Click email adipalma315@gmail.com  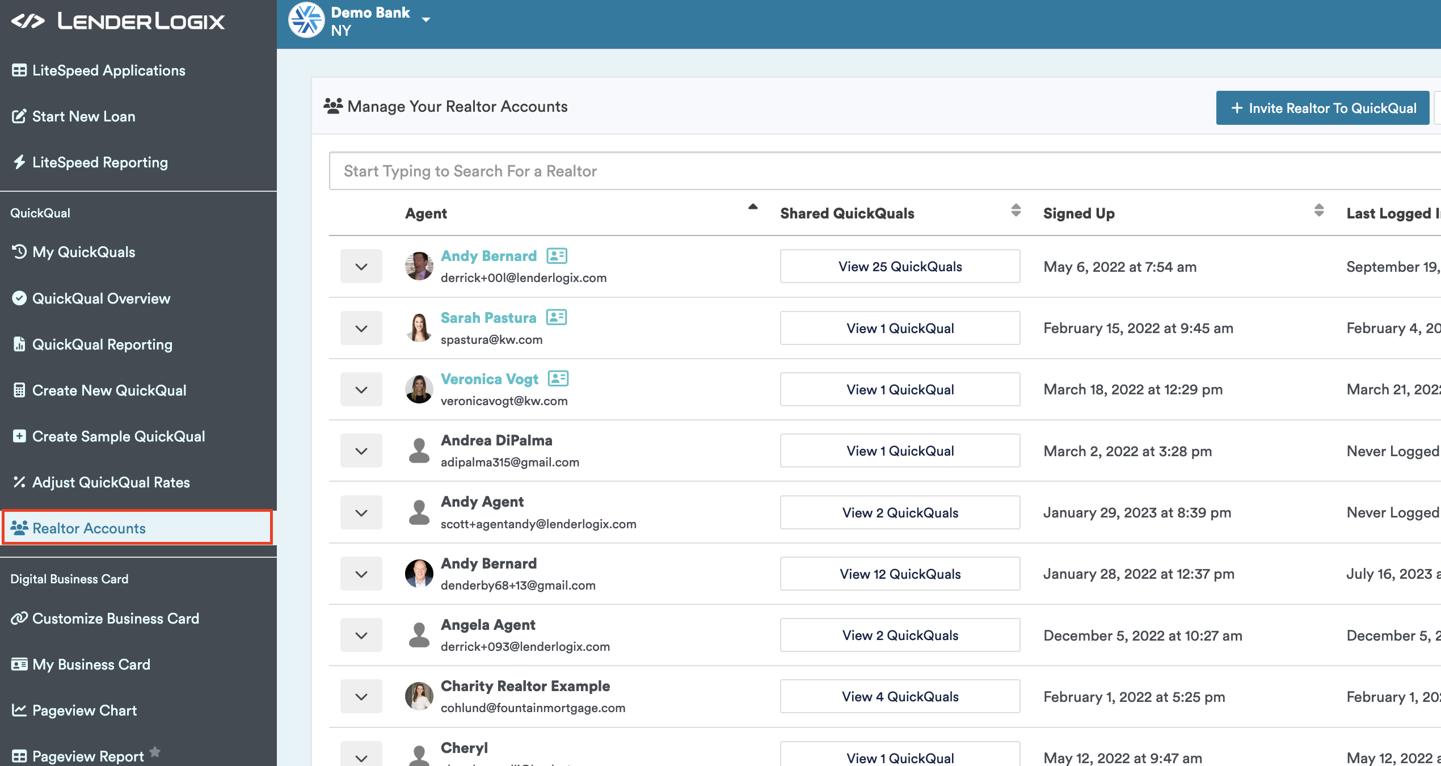[510, 462]
